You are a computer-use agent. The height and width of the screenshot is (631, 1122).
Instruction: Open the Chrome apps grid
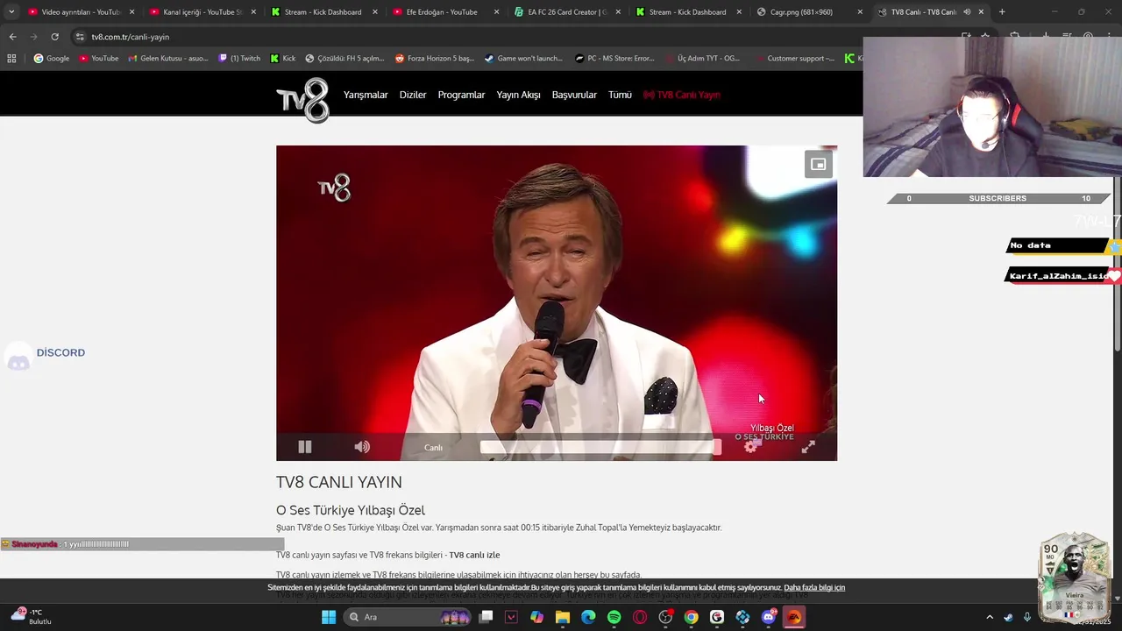[11, 59]
